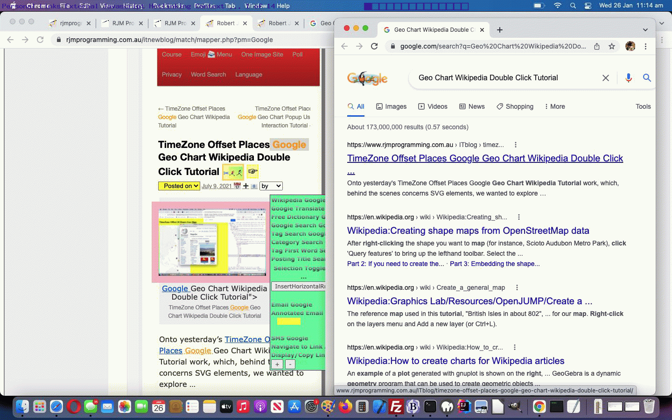672x420 pixels.
Task: Open Spotlight search in the menu bar
Action: [573, 6]
